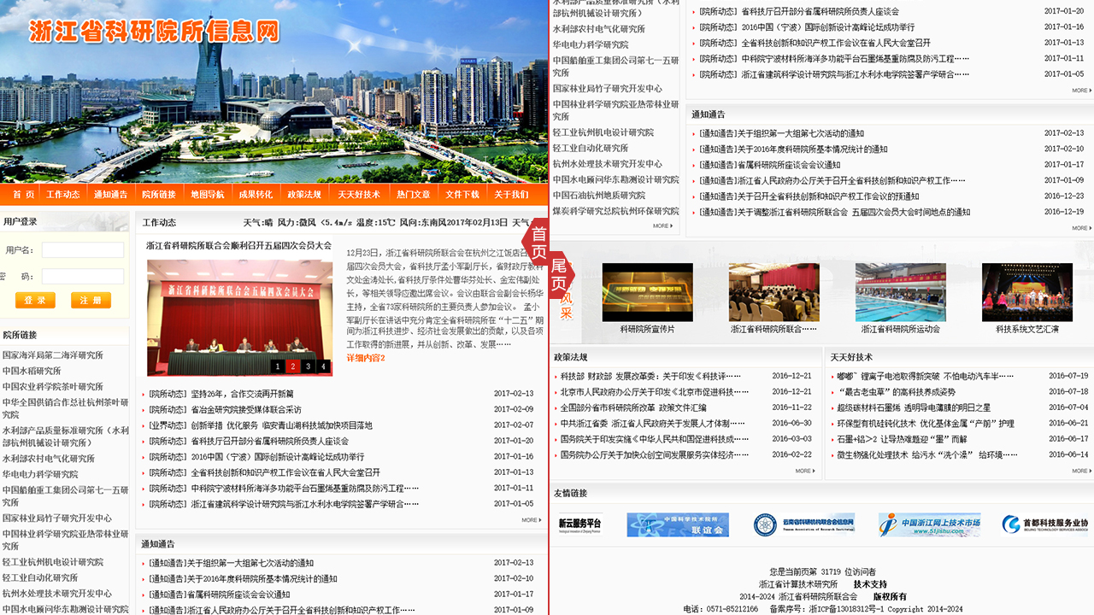
Task: Expand MORE under the 天天好技术 section
Action: (x=1080, y=471)
